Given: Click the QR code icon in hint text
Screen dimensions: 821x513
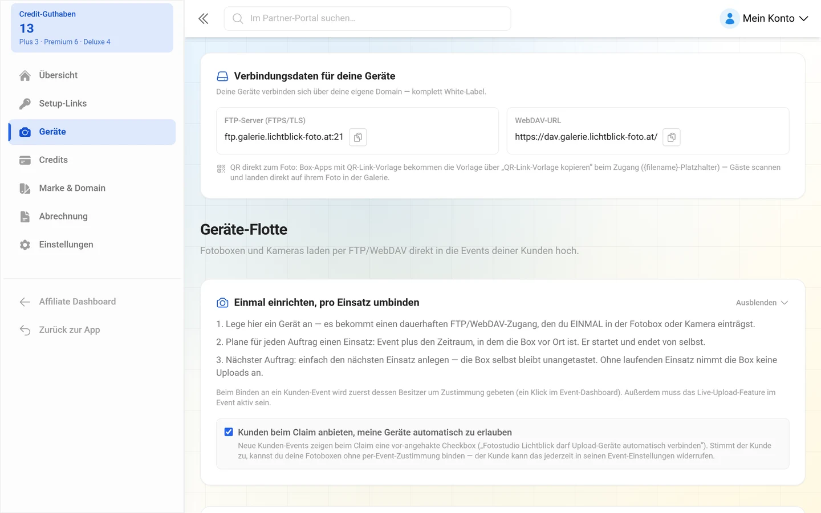Looking at the screenshot, I should pos(221,169).
